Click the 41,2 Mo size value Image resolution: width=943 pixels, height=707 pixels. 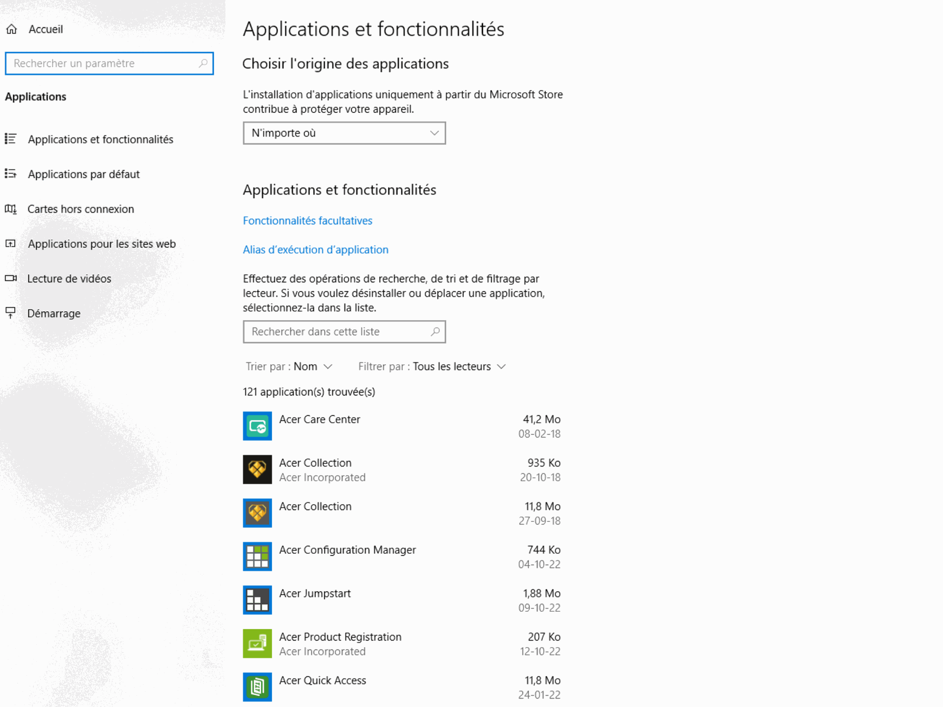541,419
